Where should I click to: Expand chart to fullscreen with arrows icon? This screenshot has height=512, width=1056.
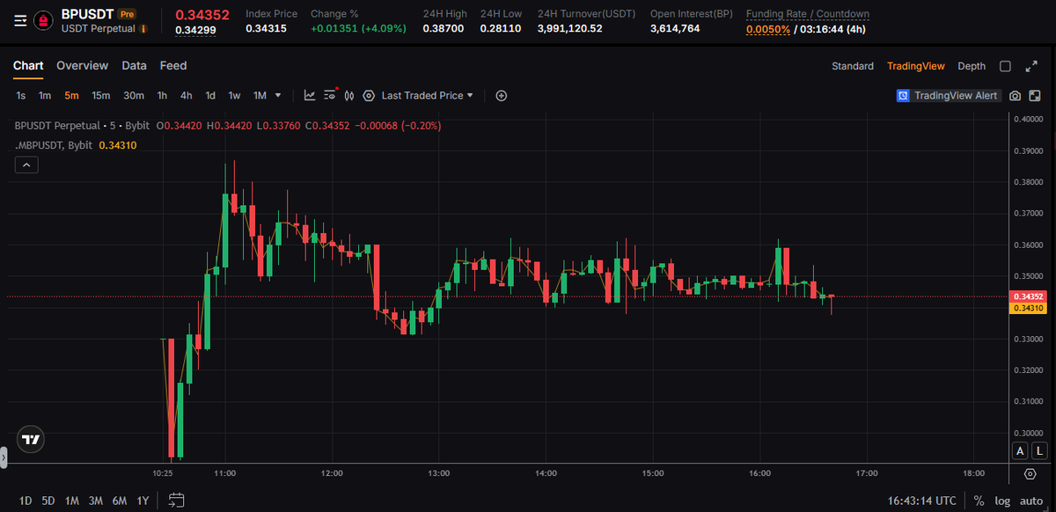pyautogui.click(x=1030, y=66)
